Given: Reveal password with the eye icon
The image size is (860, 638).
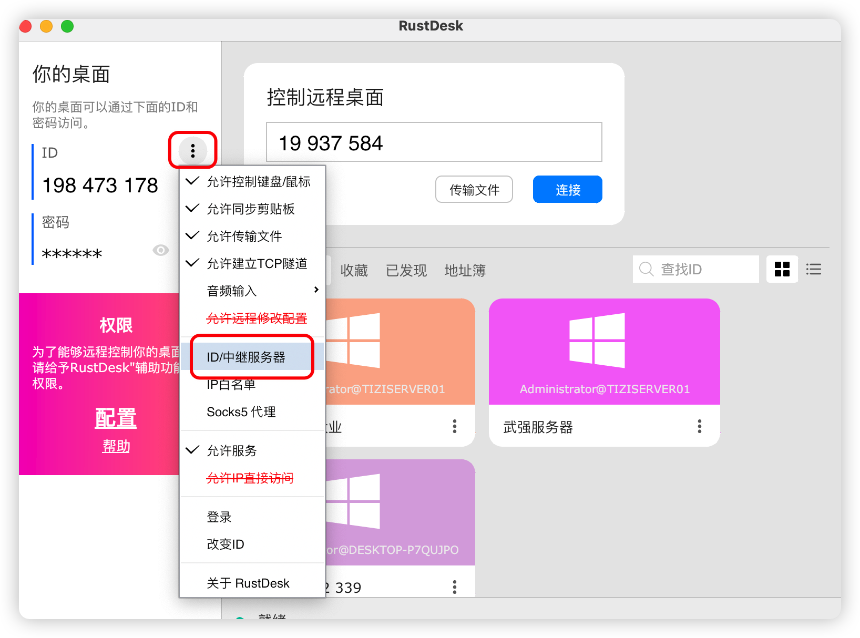Looking at the screenshot, I should coord(161,250).
